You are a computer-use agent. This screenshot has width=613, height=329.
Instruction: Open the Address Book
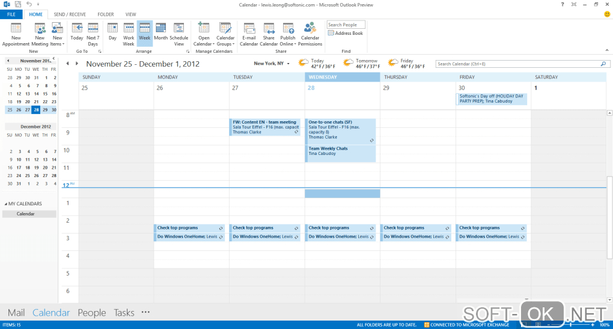346,33
